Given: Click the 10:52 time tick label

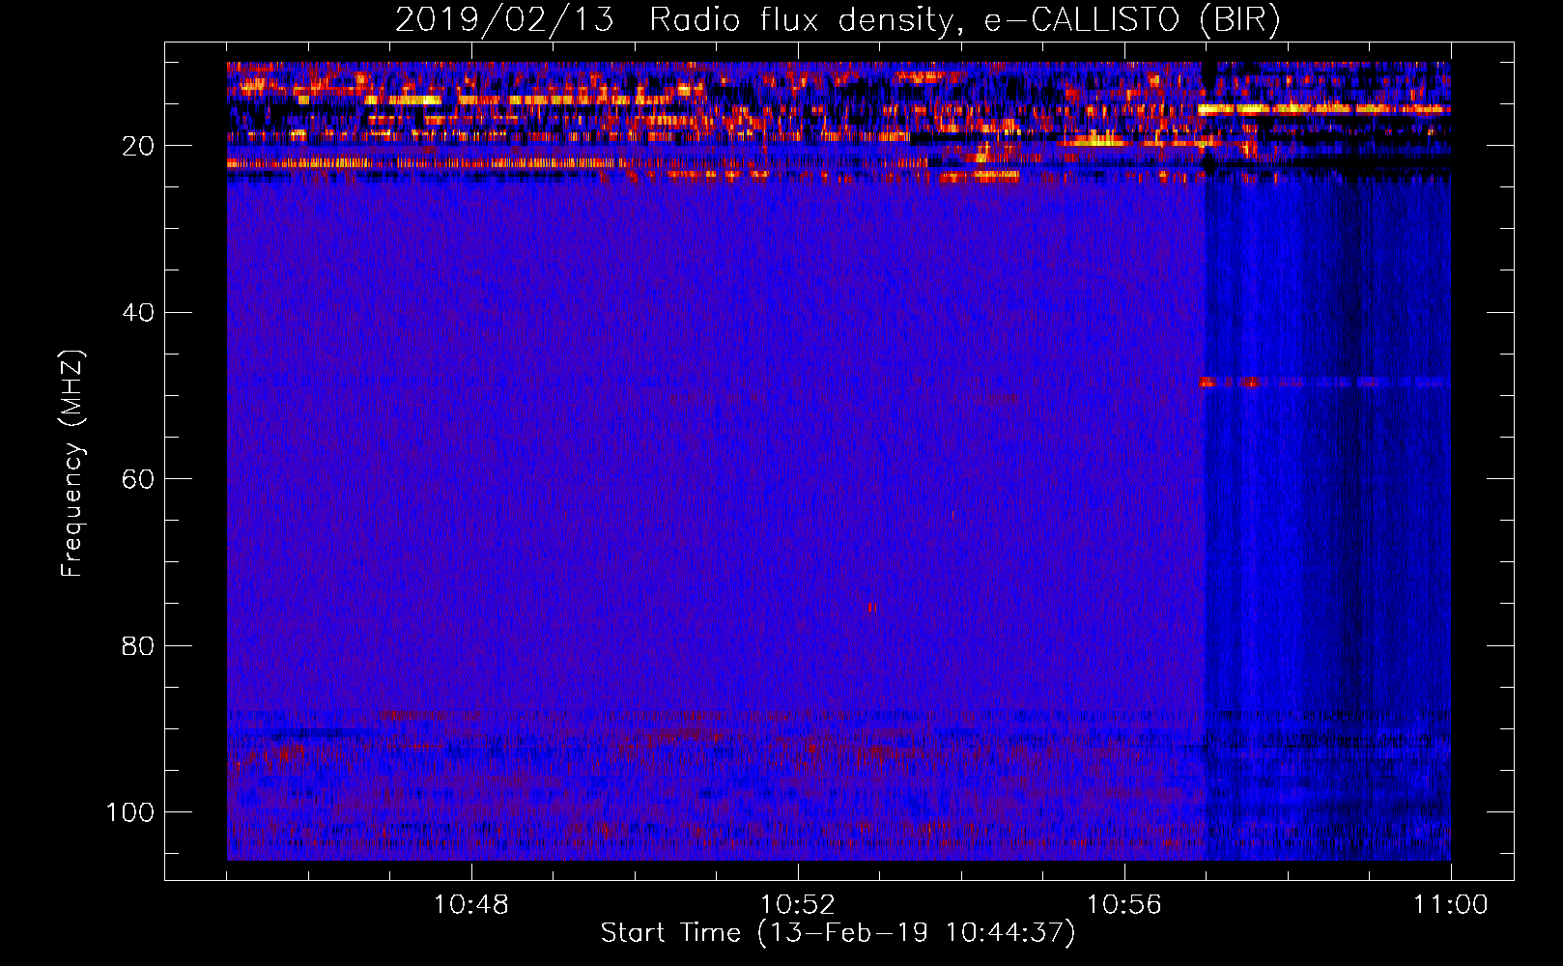Looking at the screenshot, I should coord(798,905).
